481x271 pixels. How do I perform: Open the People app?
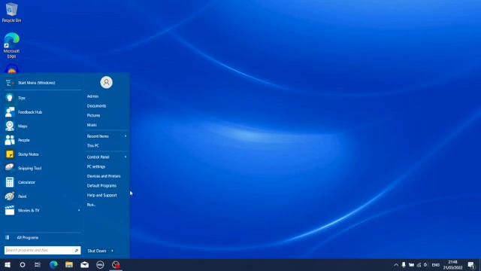tap(42, 140)
